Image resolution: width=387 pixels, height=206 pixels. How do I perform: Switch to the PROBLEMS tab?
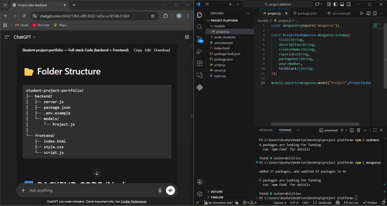click(265, 130)
